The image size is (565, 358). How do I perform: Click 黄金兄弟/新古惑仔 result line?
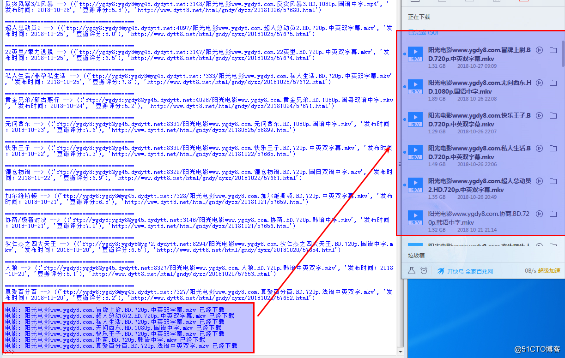click(199, 103)
